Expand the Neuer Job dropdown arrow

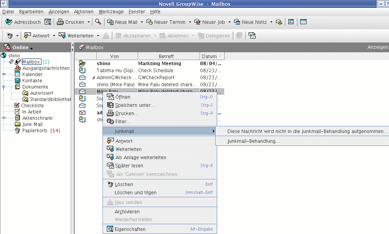pyautogui.click(x=229, y=22)
